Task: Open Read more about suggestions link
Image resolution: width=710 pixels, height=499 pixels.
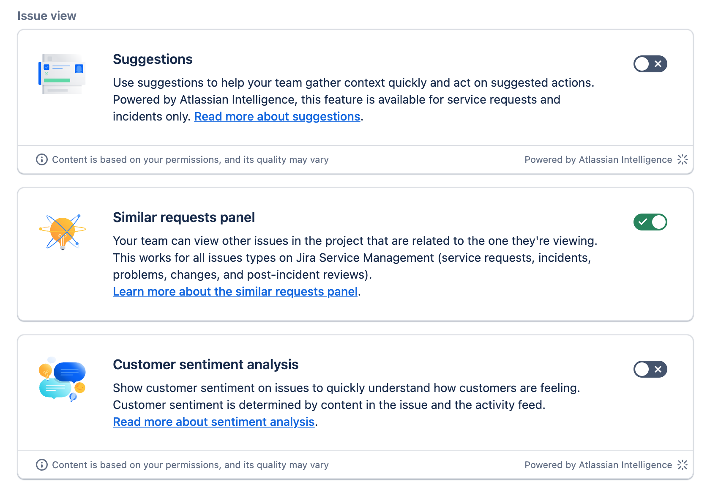Action: 277,116
